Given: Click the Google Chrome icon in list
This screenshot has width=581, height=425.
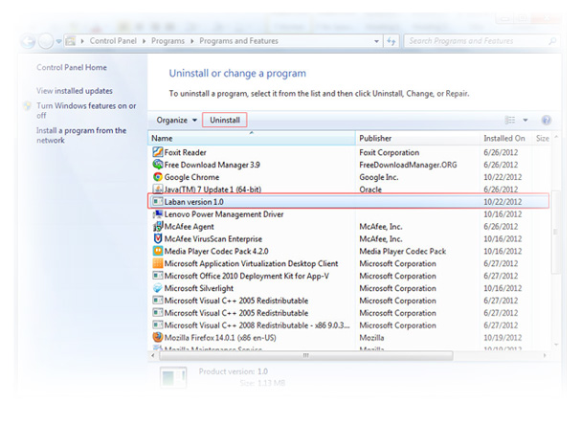Looking at the screenshot, I should [x=157, y=177].
